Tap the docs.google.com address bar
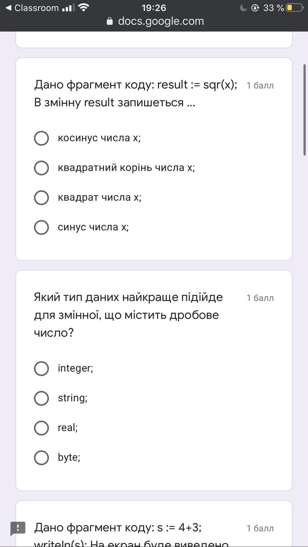Viewport: 308px width, 547px height. tap(161, 21)
